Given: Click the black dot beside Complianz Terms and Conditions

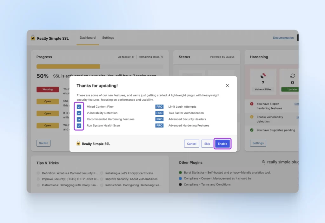Looking at the screenshot, I should tap(180, 185).
